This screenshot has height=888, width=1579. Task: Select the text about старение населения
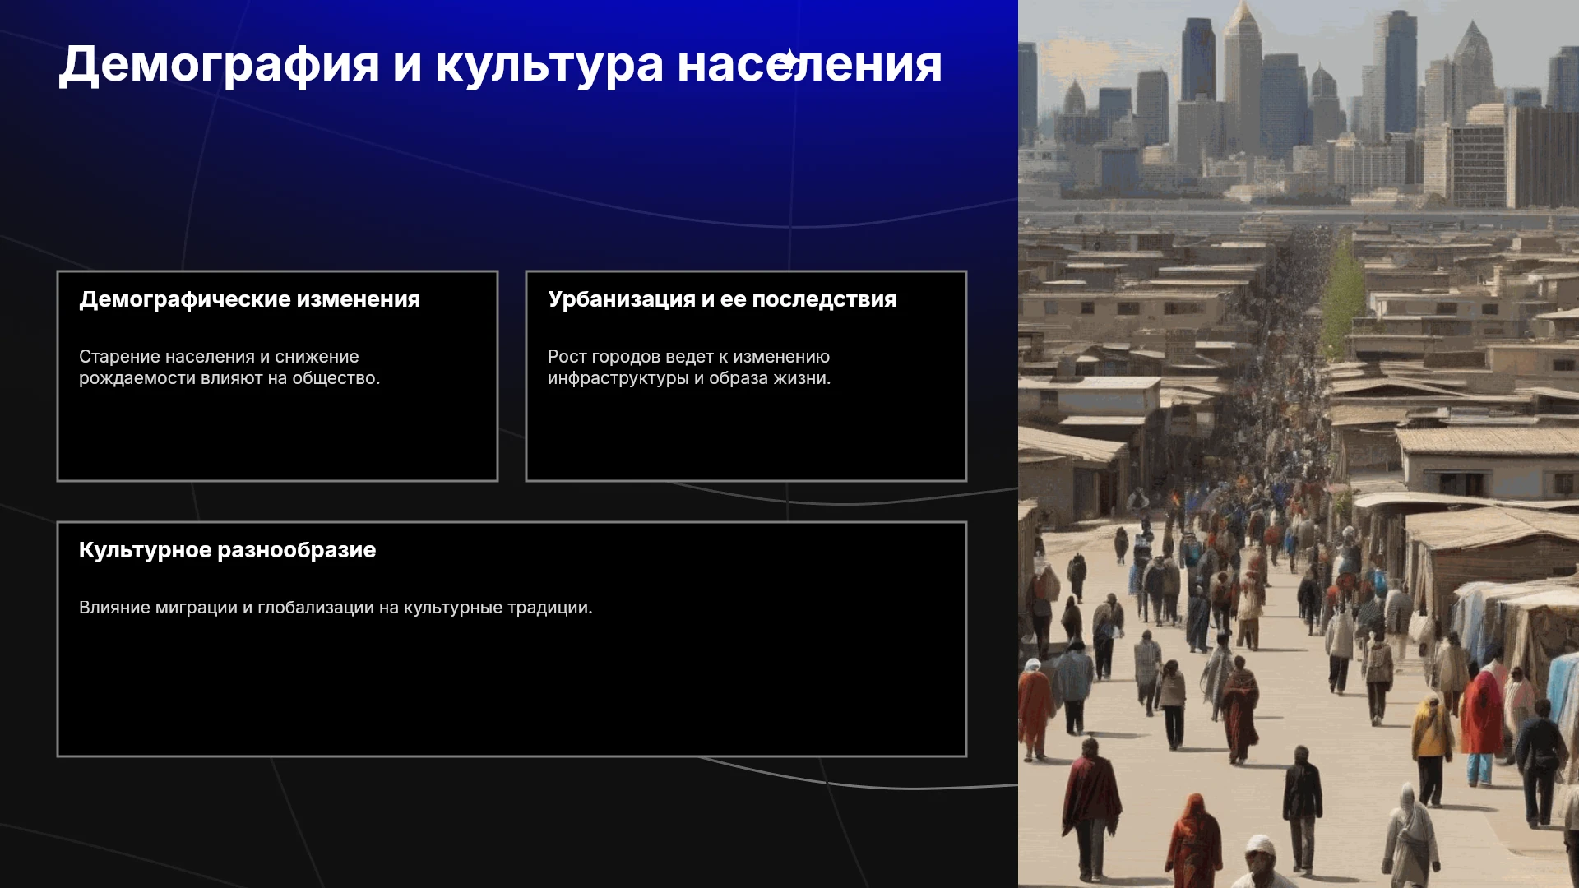[x=229, y=368]
